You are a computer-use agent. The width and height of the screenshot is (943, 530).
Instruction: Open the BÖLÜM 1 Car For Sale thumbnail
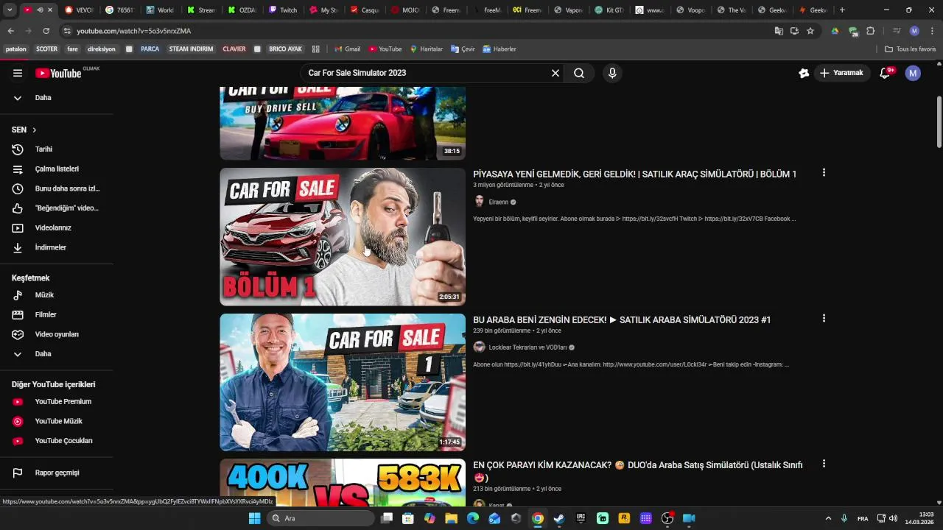(x=343, y=237)
